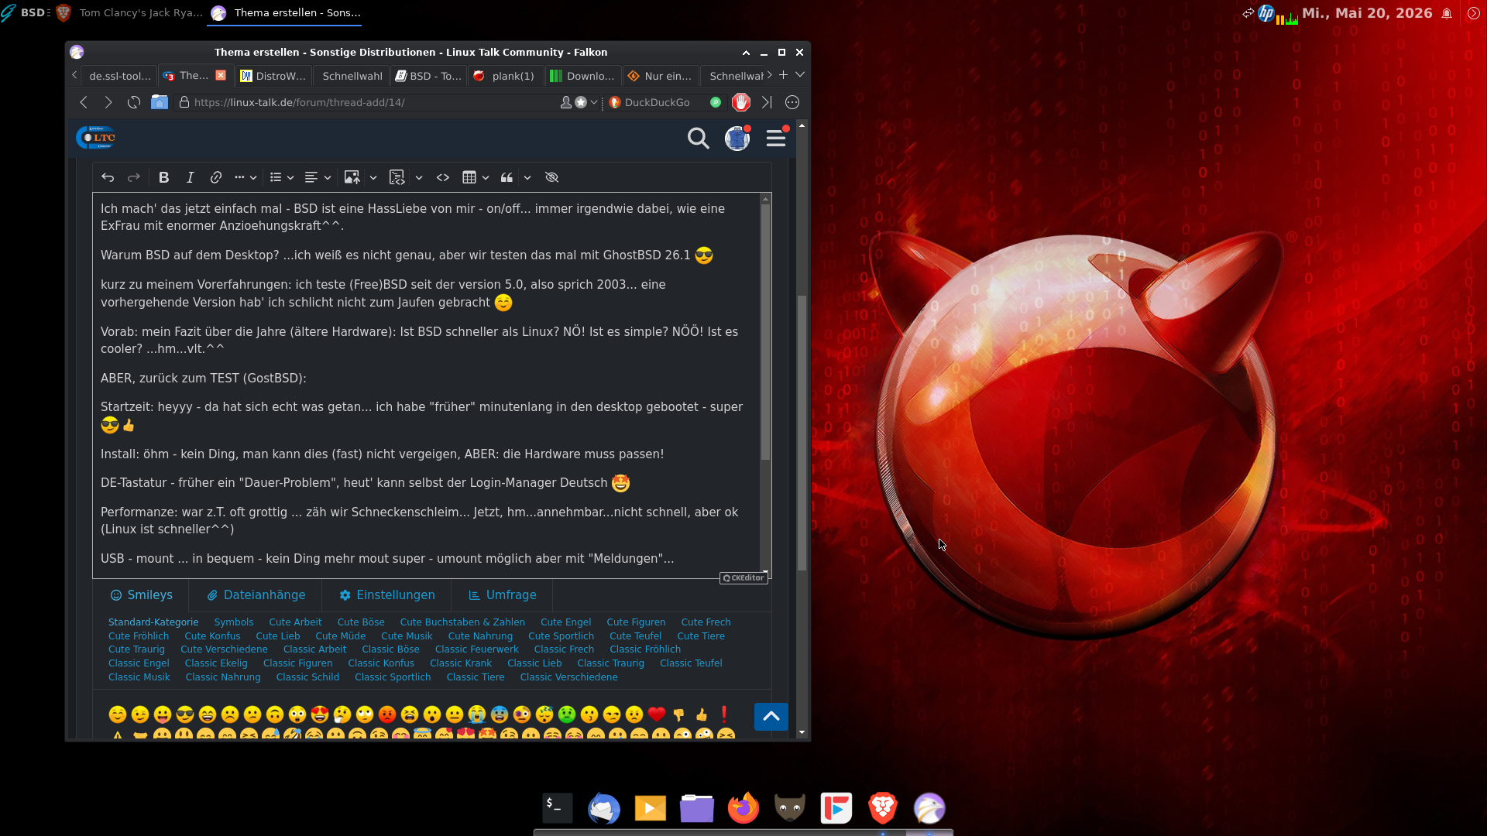Open a new browser tab with plus
The image size is (1487, 836).
pyautogui.click(x=783, y=75)
